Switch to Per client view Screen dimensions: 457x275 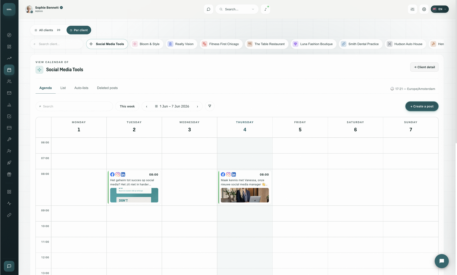click(79, 30)
